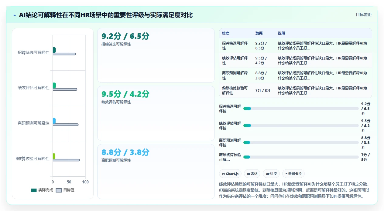Viewport: 384px width, 211px height.
Task: Toggle 目标值 legend swatch in chart
Action: [x=59, y=190]
